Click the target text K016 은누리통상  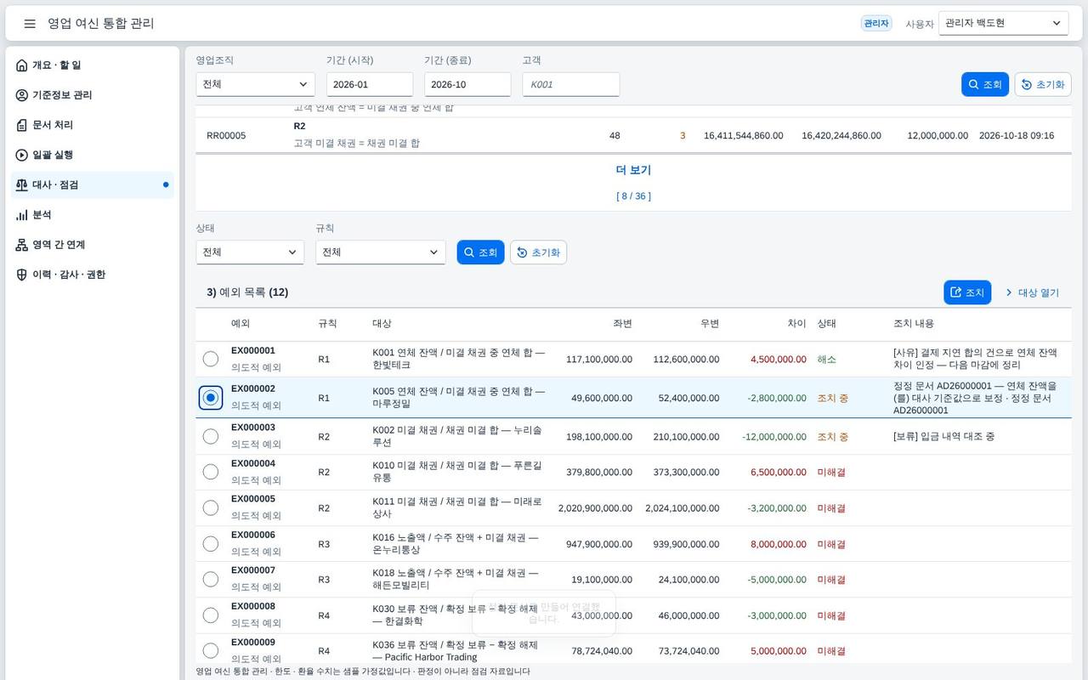pyautogui.click(x=456, y=544)
